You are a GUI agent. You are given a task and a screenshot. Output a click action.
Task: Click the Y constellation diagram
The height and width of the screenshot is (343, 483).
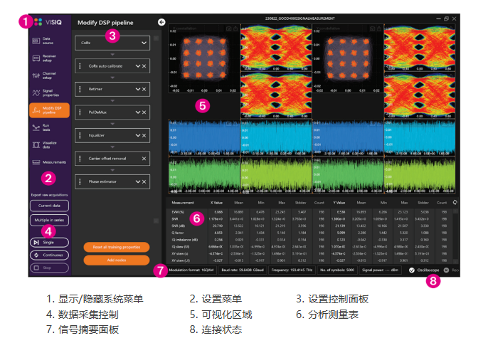(348, 58)
